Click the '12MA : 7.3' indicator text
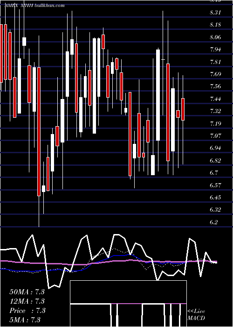This screenshot has height=327, width=233. point(27,301)
